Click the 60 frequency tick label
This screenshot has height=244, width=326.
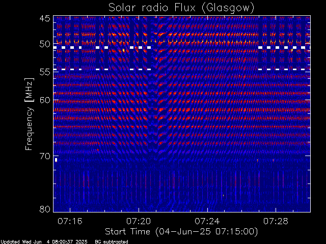pos(45,100)
